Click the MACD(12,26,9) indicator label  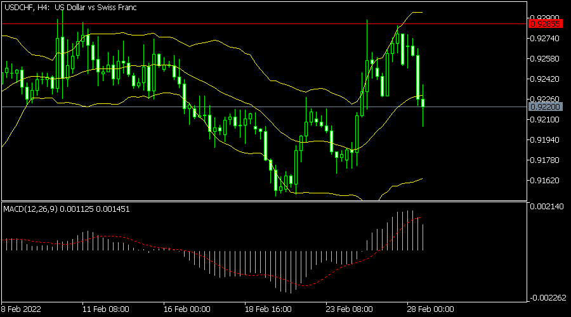(x=66, y=209)
